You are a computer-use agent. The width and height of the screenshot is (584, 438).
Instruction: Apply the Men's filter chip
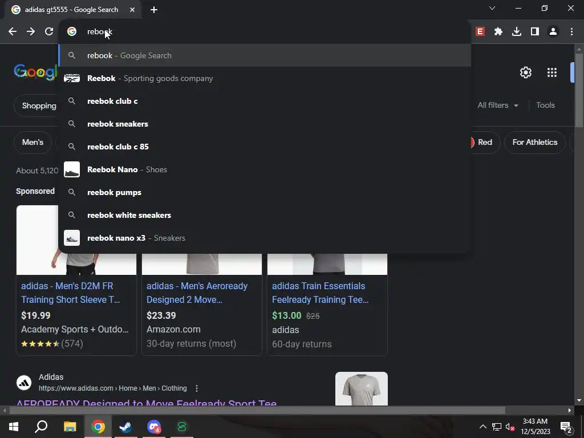click(33, 142)
